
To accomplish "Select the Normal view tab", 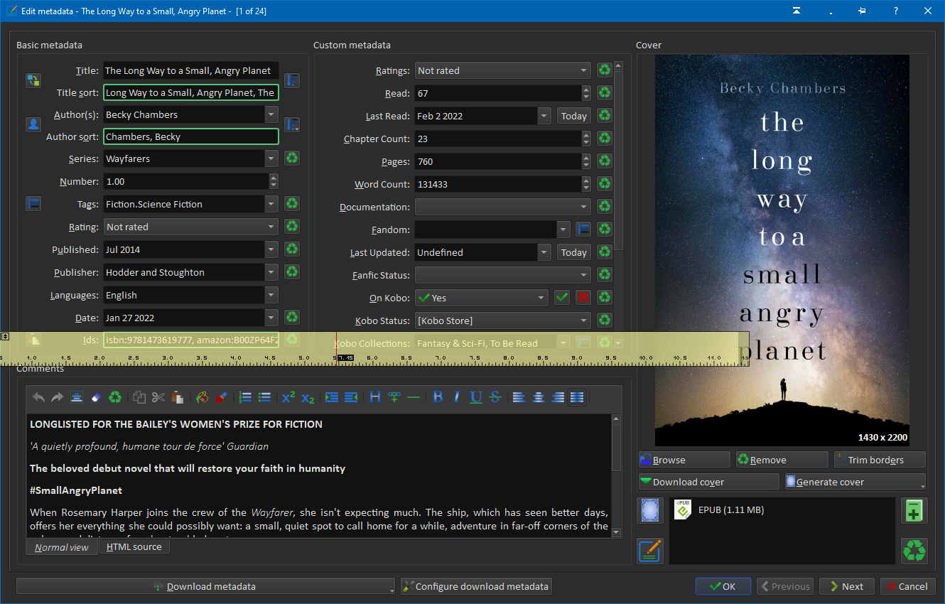I will 62,547.
